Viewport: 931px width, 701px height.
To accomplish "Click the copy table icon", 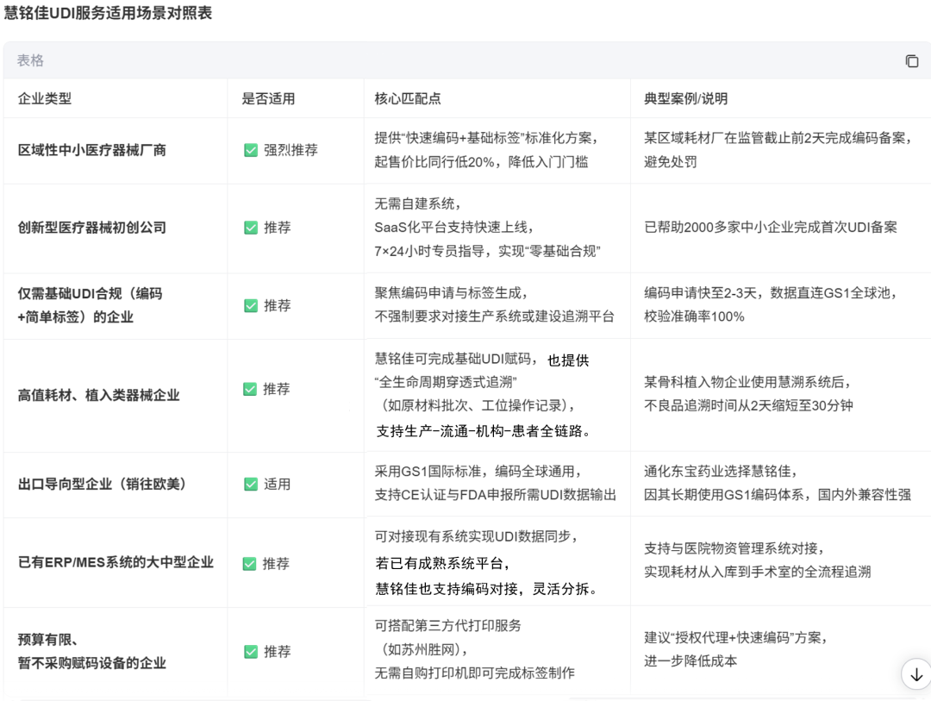I will 911,61.
